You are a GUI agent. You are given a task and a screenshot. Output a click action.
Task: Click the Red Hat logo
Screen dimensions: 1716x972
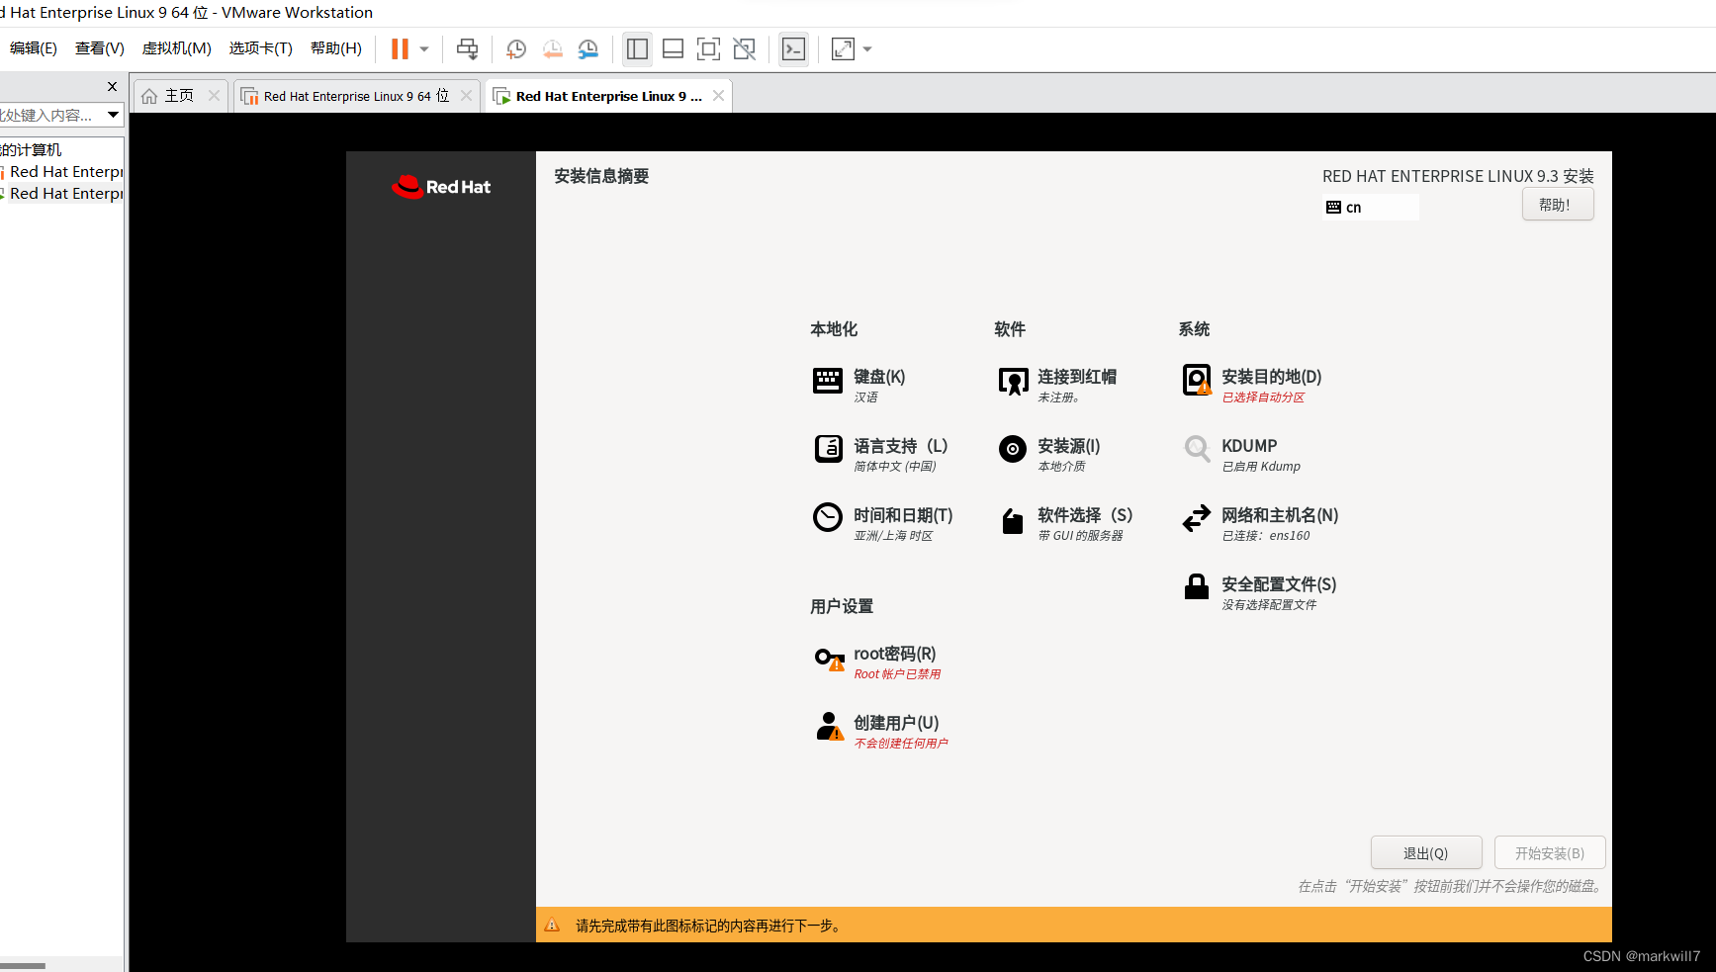point(441,187)
